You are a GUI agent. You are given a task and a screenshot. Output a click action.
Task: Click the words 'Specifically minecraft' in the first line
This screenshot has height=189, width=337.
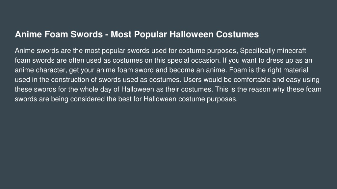pos(273,51)
